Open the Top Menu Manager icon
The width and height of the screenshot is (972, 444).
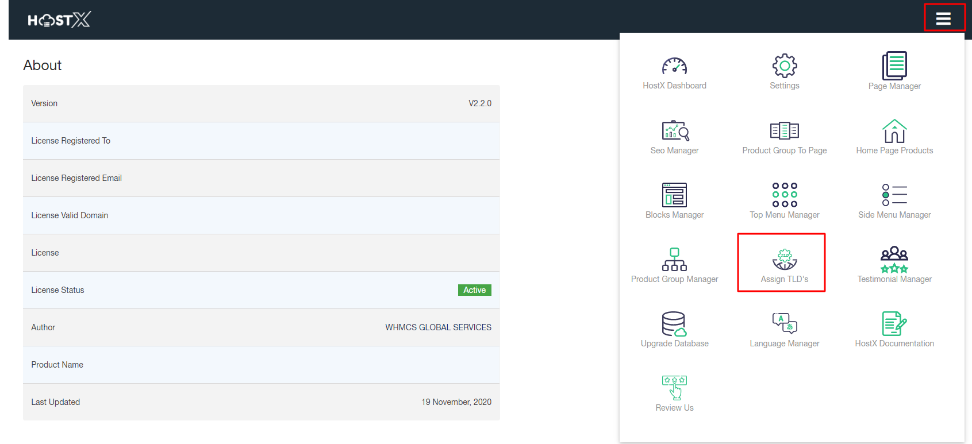click(784, 195)
